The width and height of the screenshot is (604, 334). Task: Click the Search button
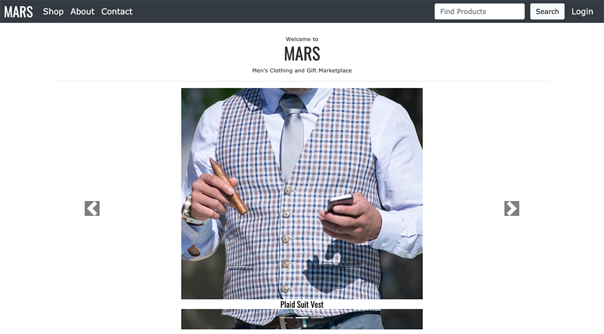point(547,12)
